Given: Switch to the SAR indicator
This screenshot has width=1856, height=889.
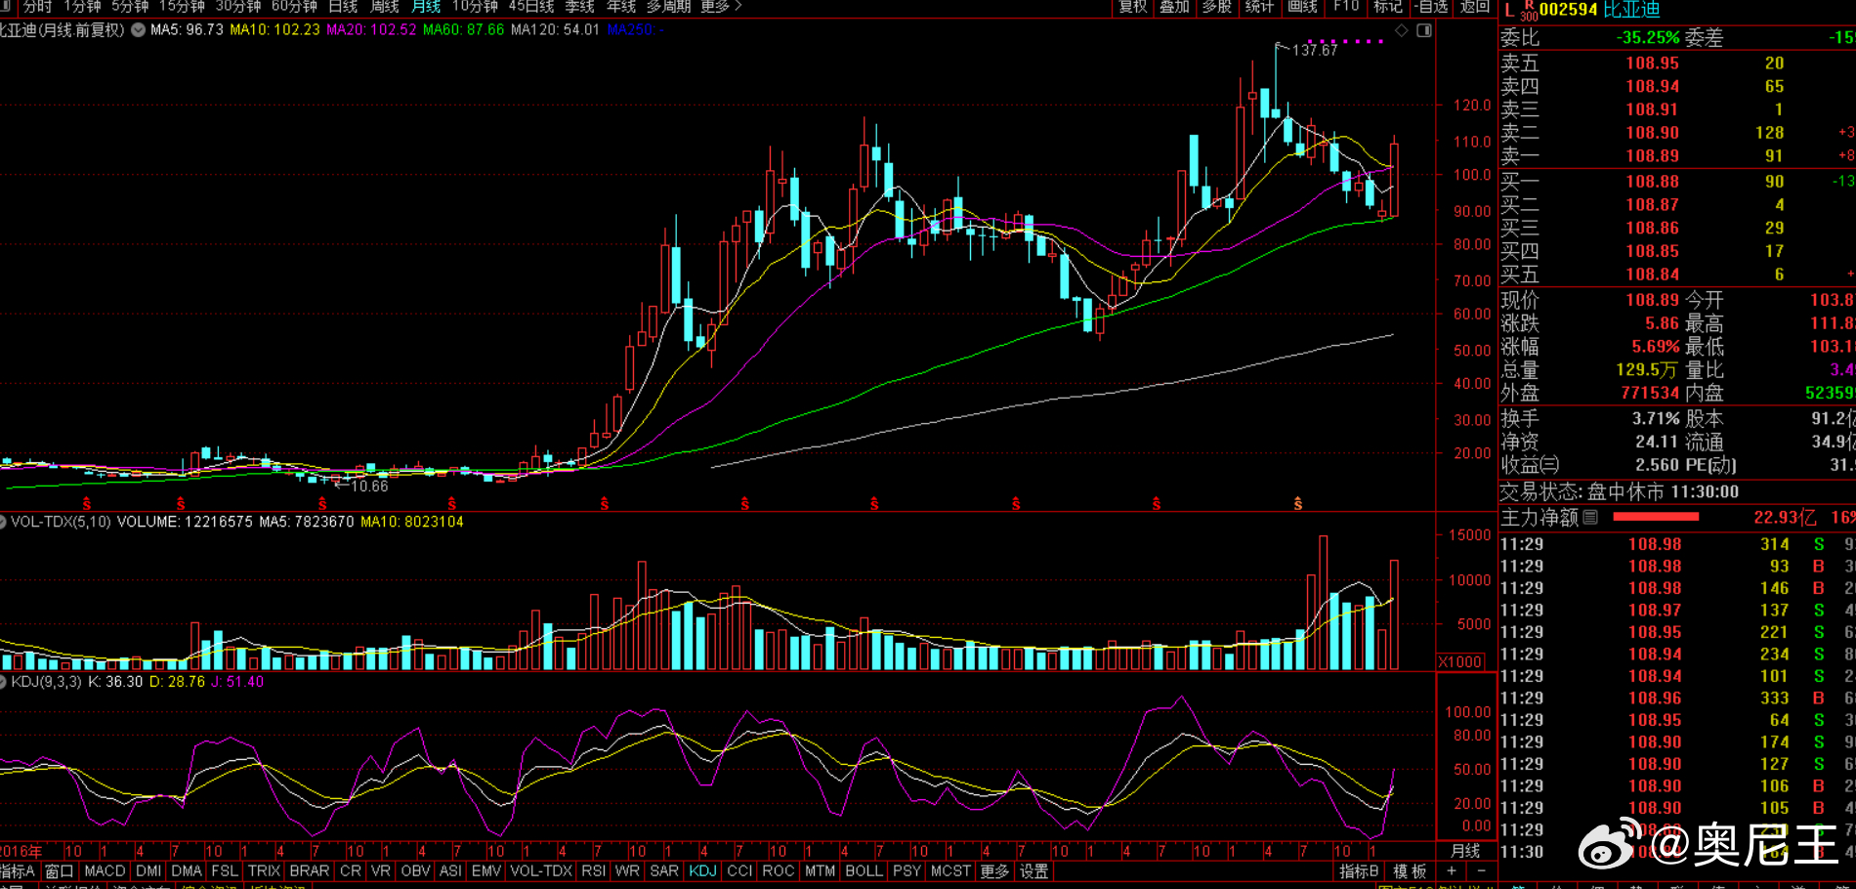Looking at the screenshot, I should (664, 870).
